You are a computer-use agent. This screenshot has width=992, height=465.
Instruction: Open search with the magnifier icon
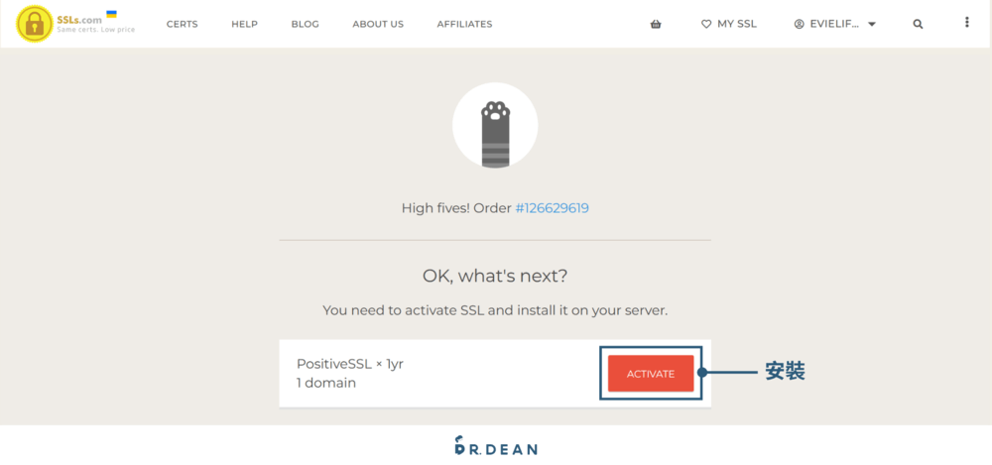tap(918, 24)
